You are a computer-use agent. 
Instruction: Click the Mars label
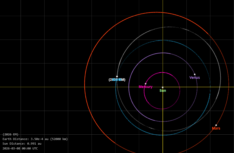[216, 128]
